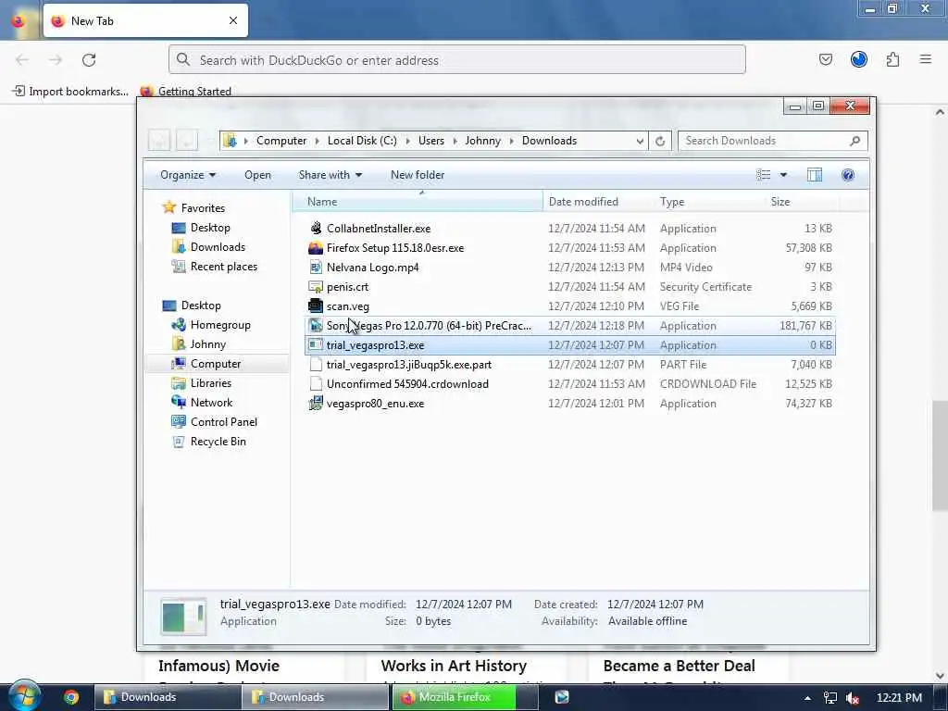This screenshot has width=948, height=711.
Task: Sort by Size column header
Action: tap(802, 201)
